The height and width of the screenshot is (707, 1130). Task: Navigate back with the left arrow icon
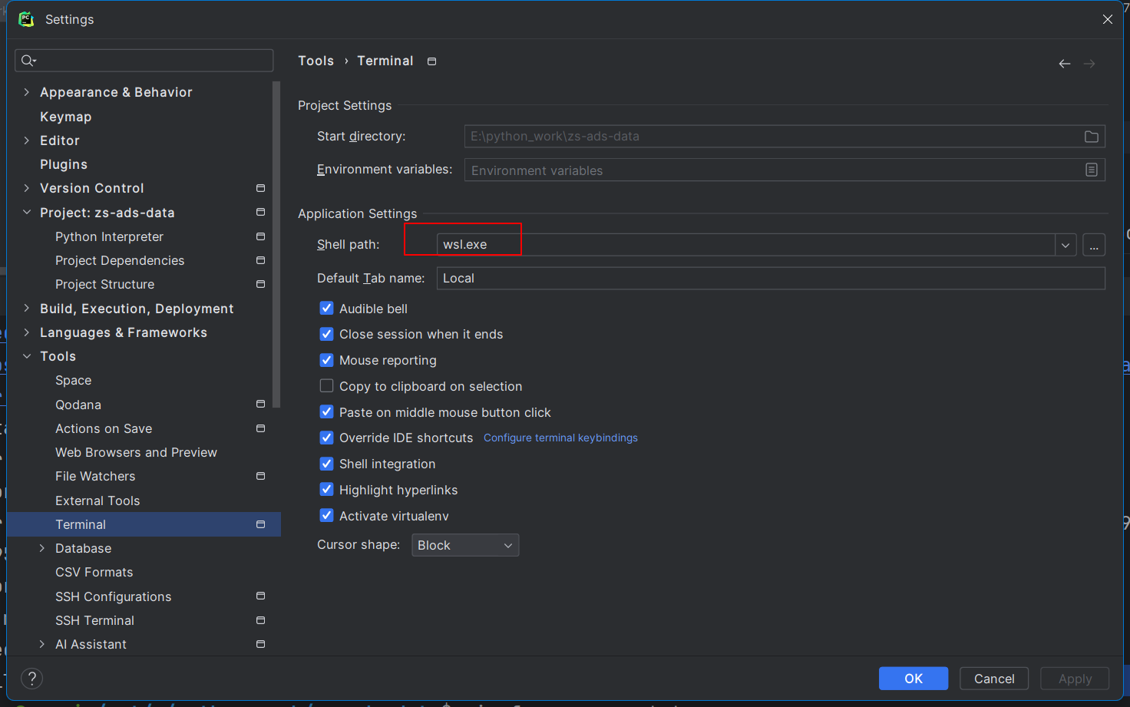pyautogui.click(x=1065, y=64)
